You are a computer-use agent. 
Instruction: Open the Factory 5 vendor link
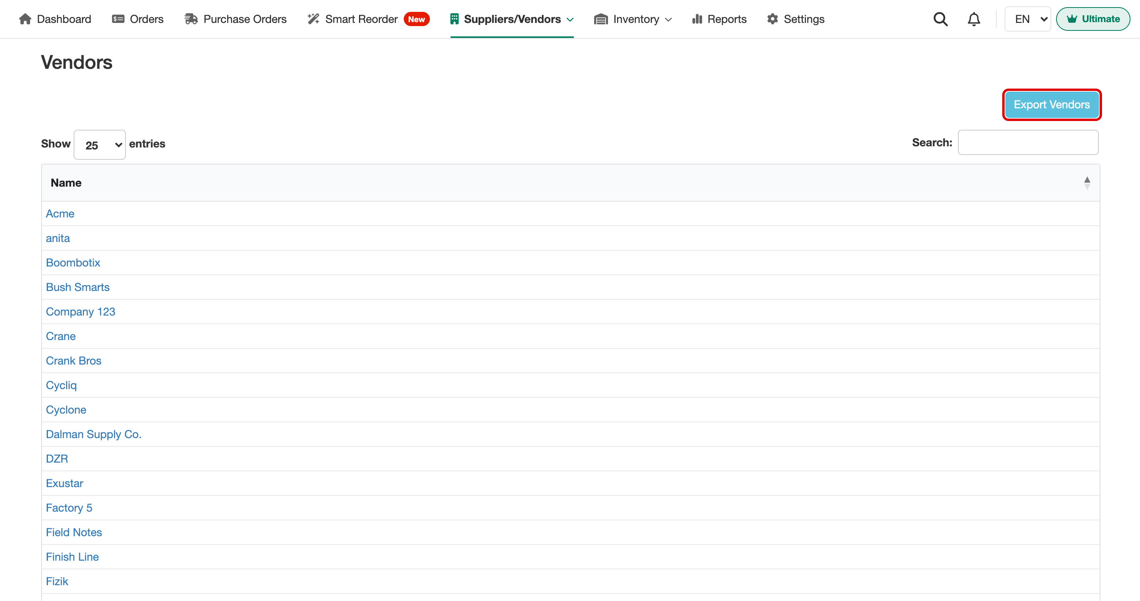69,508
